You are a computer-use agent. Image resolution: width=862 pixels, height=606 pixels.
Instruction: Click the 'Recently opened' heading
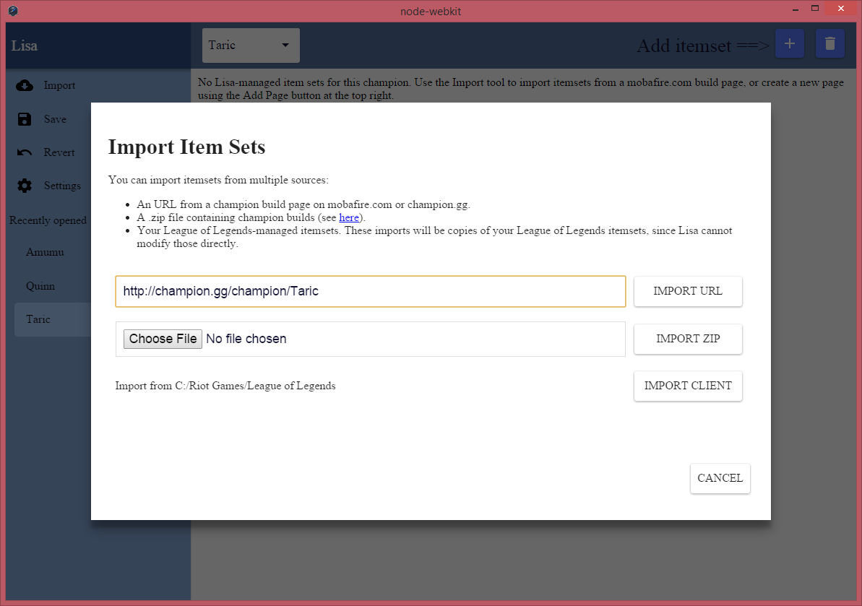pos(48,220)
